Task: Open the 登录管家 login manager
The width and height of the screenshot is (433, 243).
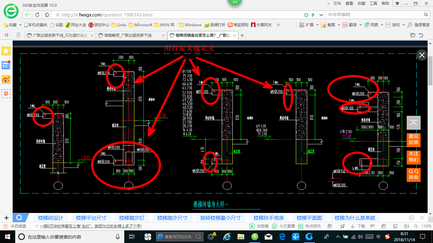Action: tap(418, 25)
